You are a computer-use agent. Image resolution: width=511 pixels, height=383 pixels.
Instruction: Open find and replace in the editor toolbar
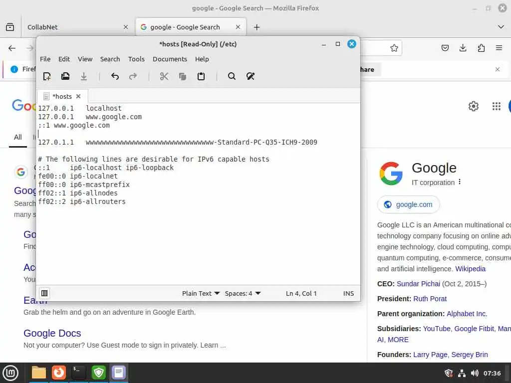(251, 76)
